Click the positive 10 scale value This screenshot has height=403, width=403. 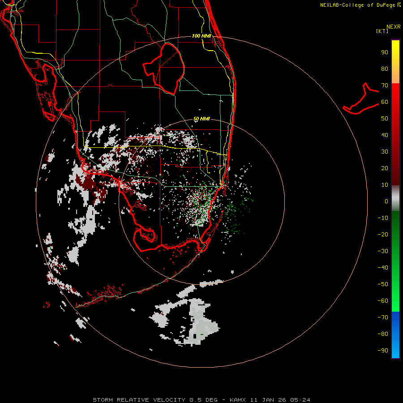pos(385,185)
